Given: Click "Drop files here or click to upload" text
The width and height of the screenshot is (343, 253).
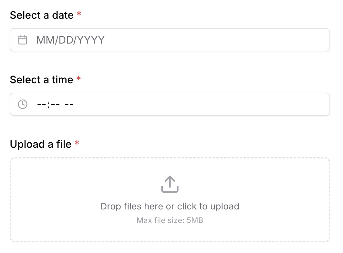Looking at the screenshot, I should [170, 207].
